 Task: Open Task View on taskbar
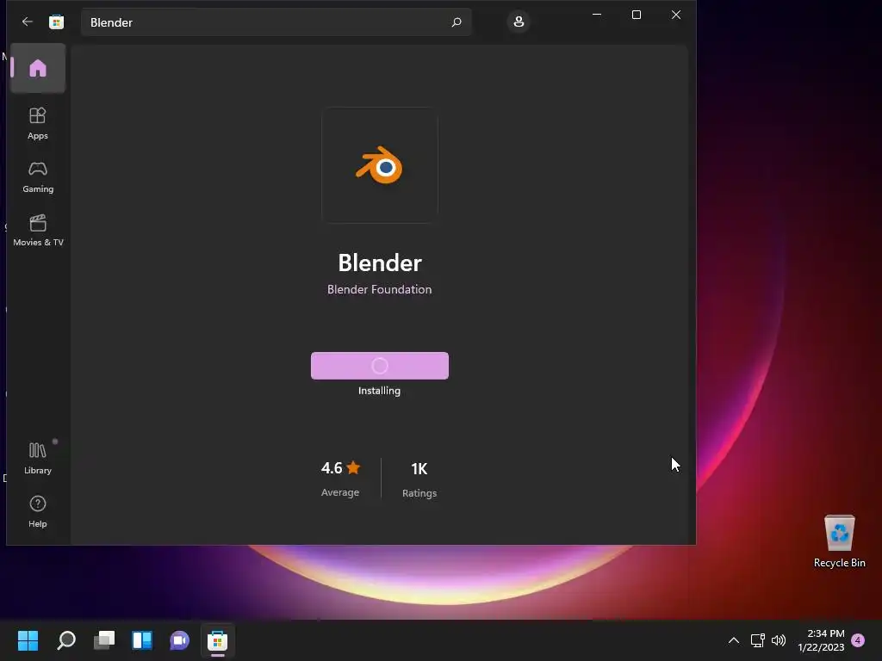(104, 640)
